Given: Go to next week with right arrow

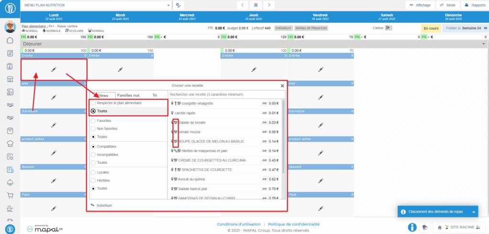Looking at the screenshot, I should click(269, 5).
